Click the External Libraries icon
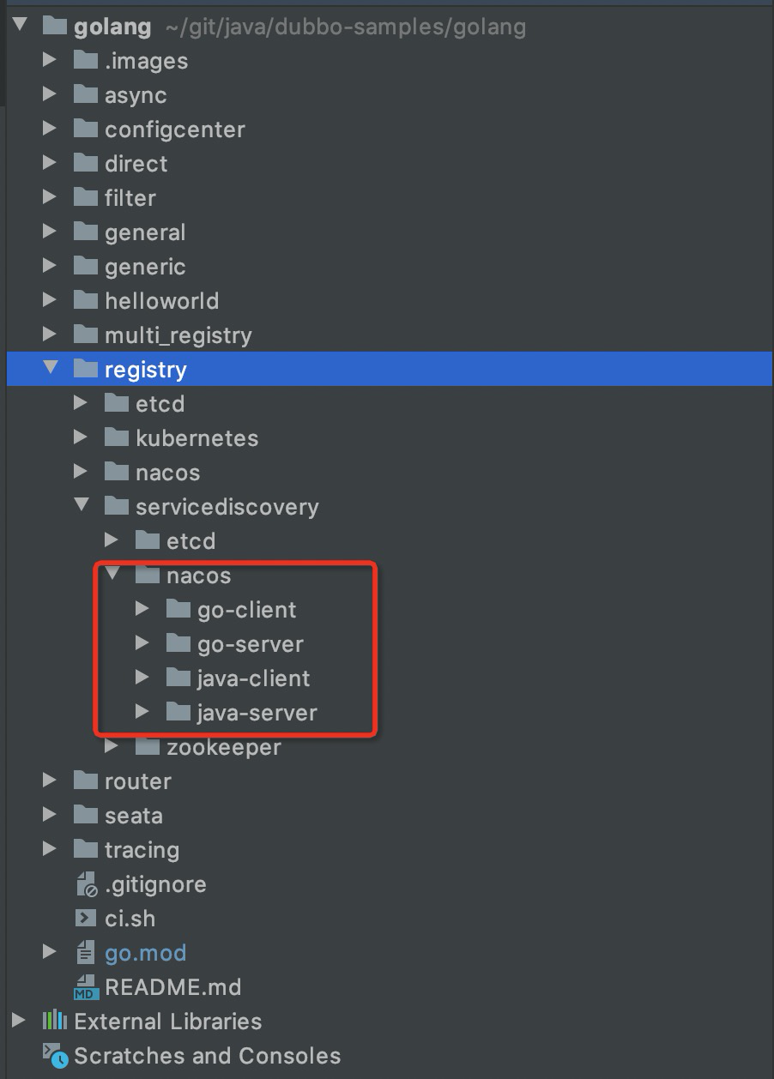The width and height of the screenshot is (774, 1079). click(x=55, y=1022)
